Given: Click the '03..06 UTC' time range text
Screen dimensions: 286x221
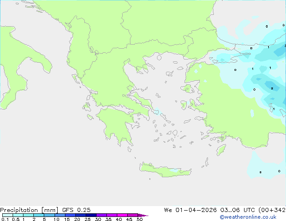Looking at the screenshot, I should [x=237, y=210].
